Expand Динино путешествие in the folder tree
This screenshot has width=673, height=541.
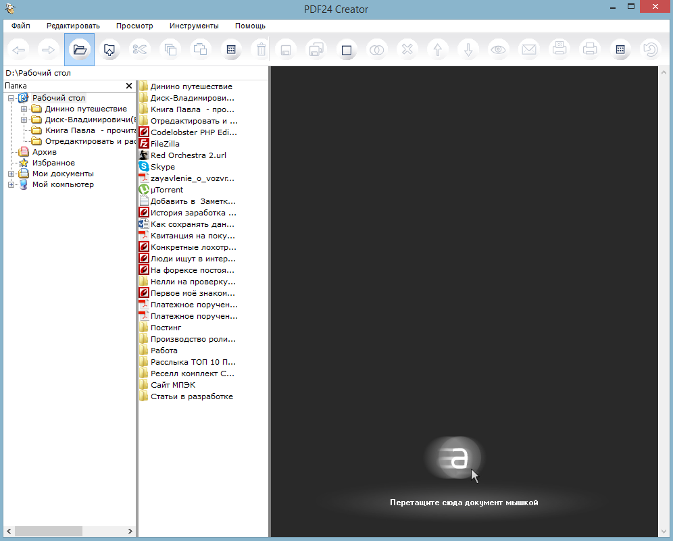coord(24,109)
